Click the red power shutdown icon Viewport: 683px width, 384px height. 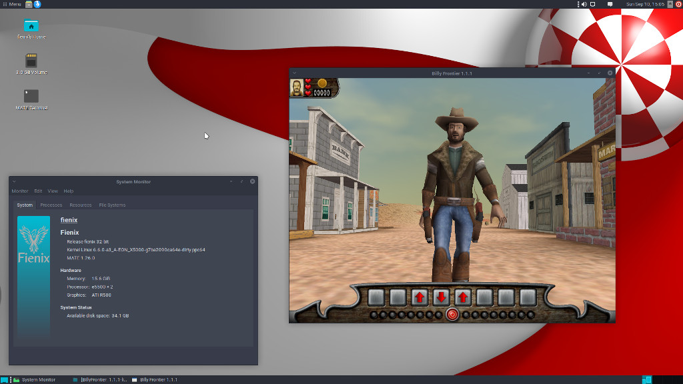678,4
